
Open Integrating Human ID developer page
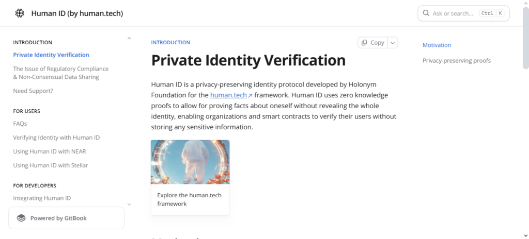[x=42, y=198]
